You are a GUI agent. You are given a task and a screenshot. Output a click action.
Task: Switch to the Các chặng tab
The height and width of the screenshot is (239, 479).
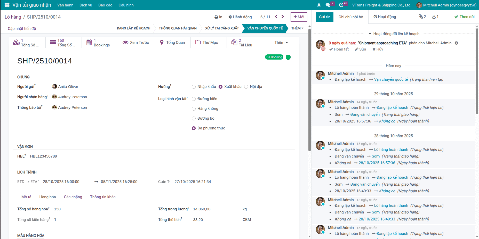pos(73,197)
